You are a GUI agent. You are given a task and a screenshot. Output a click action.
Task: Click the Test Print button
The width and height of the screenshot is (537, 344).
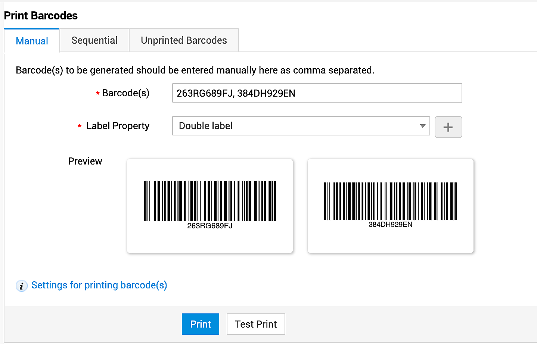[x=256, y=324]
